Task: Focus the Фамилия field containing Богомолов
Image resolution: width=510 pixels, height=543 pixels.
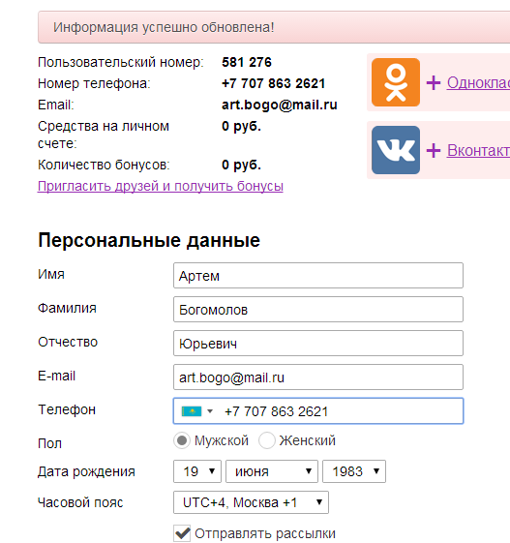Action: (x=318, y=309)
